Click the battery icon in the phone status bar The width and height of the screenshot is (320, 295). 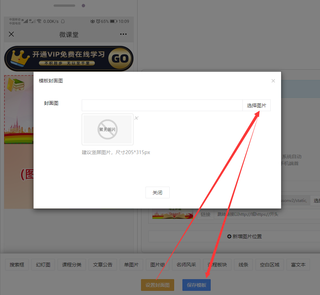coord(113,21)
